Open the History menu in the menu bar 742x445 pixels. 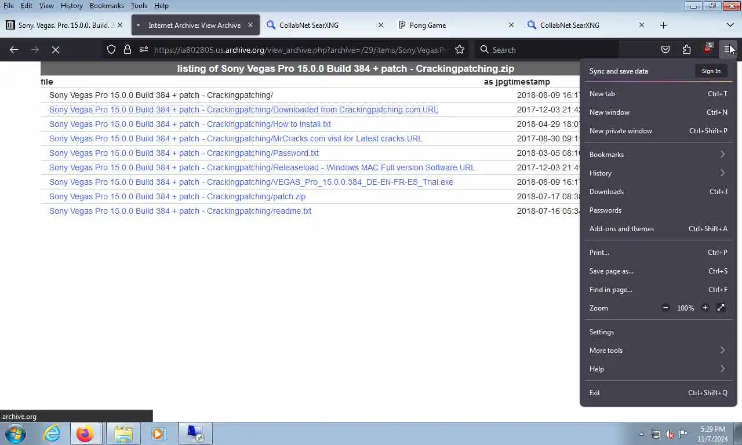pos(72,6)
